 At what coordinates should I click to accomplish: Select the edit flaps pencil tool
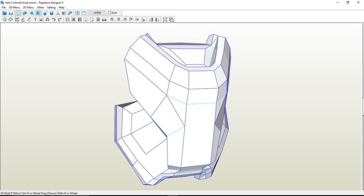(x=23, y=19)
